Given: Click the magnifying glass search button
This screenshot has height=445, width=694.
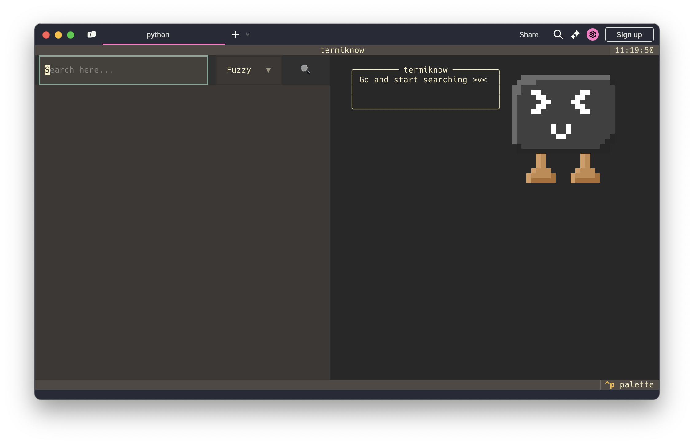Looking at the screenshot, I should click(305, 70).
